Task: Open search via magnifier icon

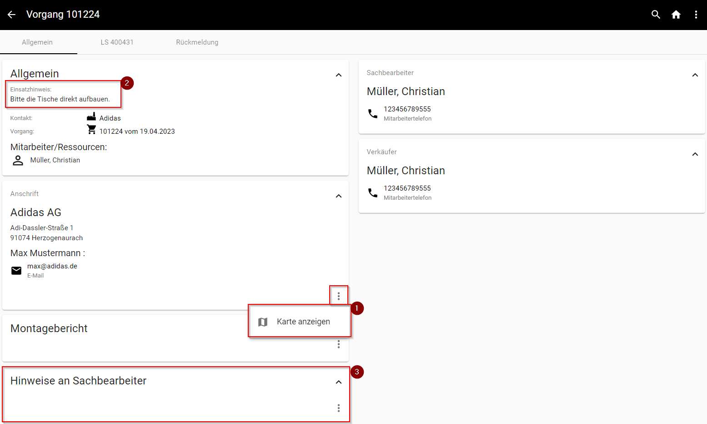Action: [656, 15]
